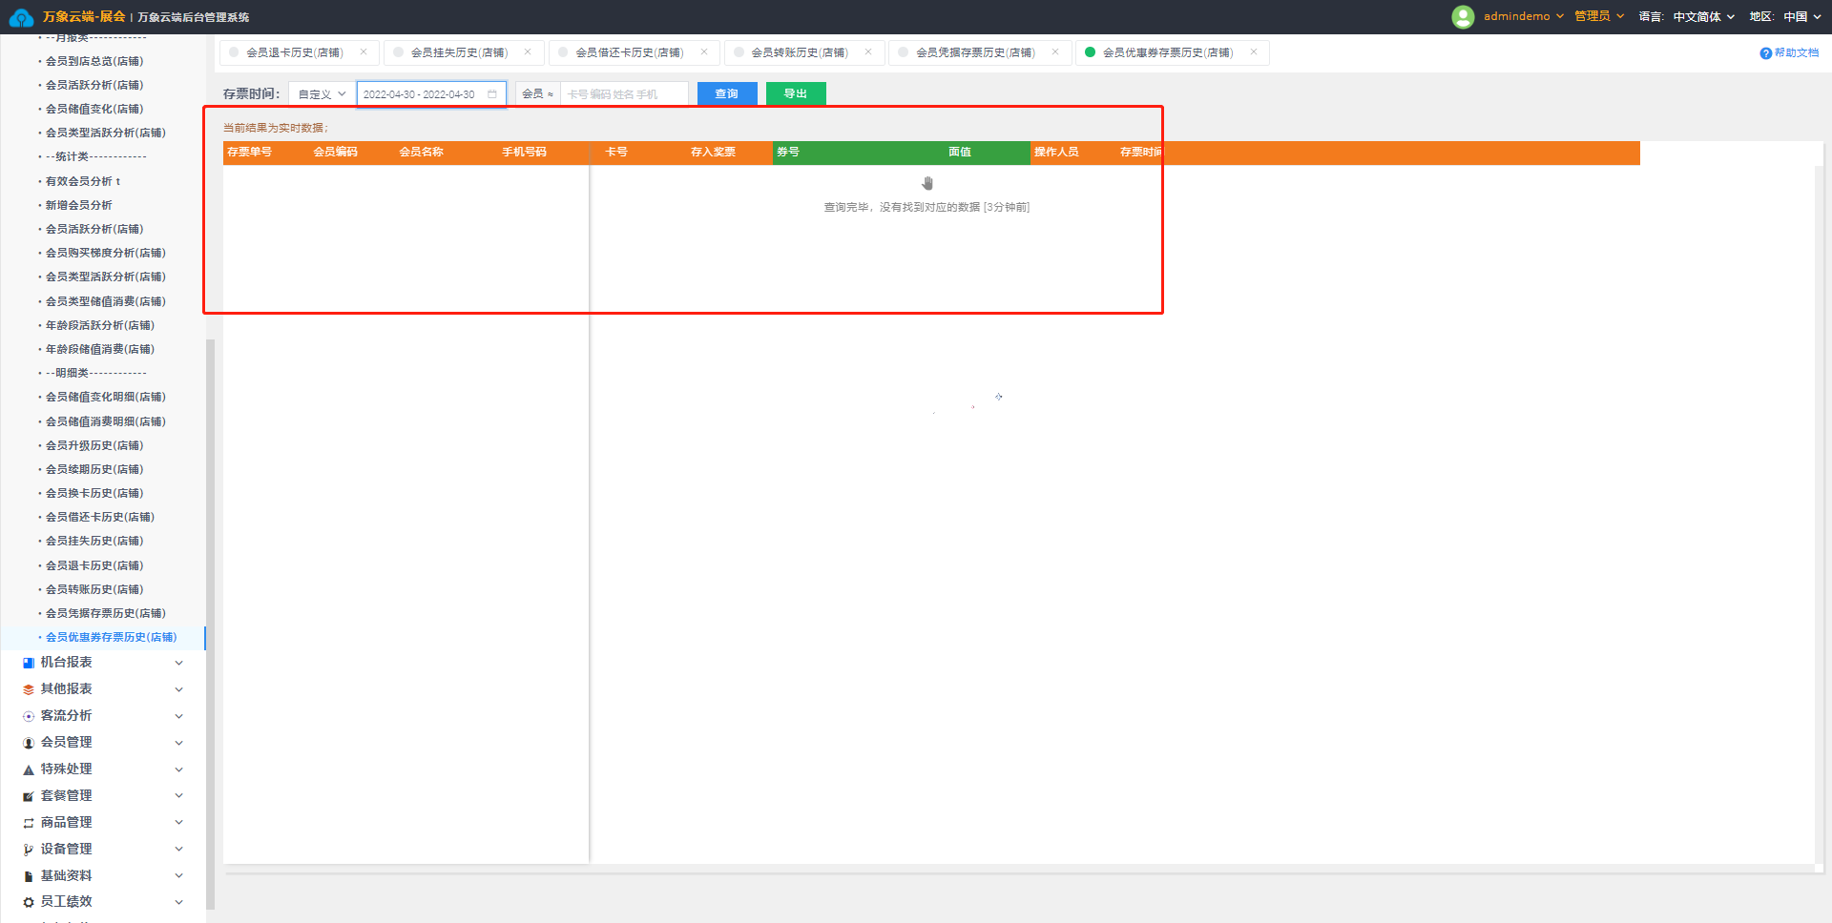The width and height of the screenshot is (1832, 923).
Task: Click the 商品管理 swap arrows icon
Action: pyautogui.click(x=29, y=823)
